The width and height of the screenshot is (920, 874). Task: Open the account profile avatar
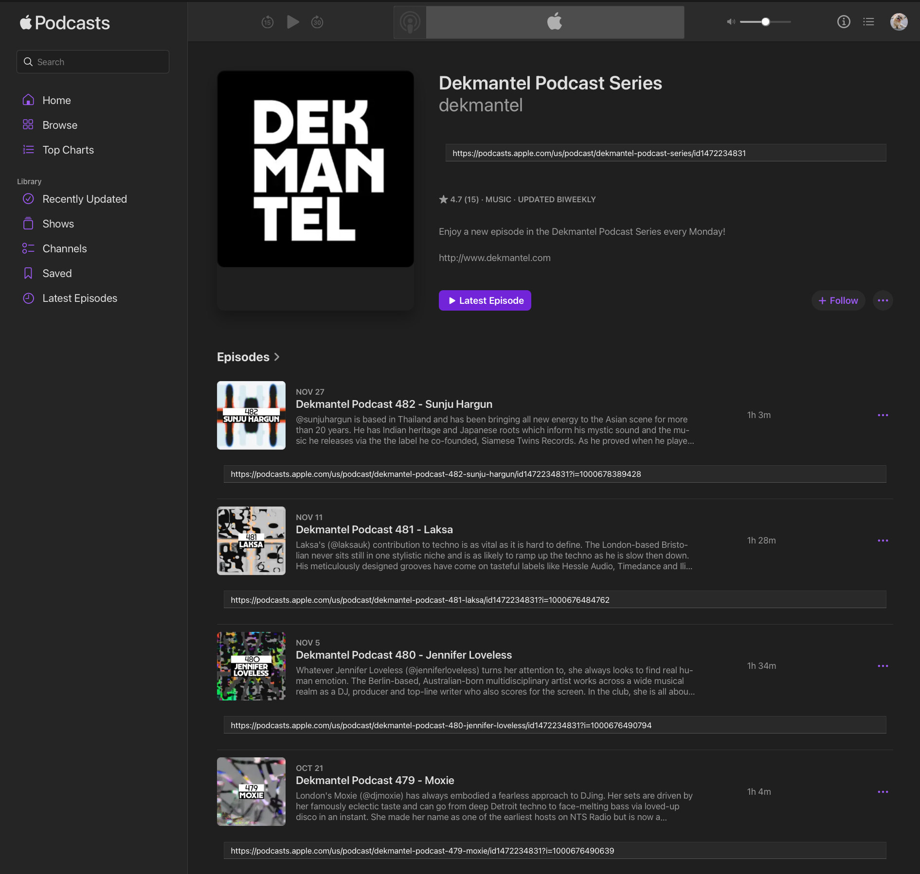pos(899,22)
